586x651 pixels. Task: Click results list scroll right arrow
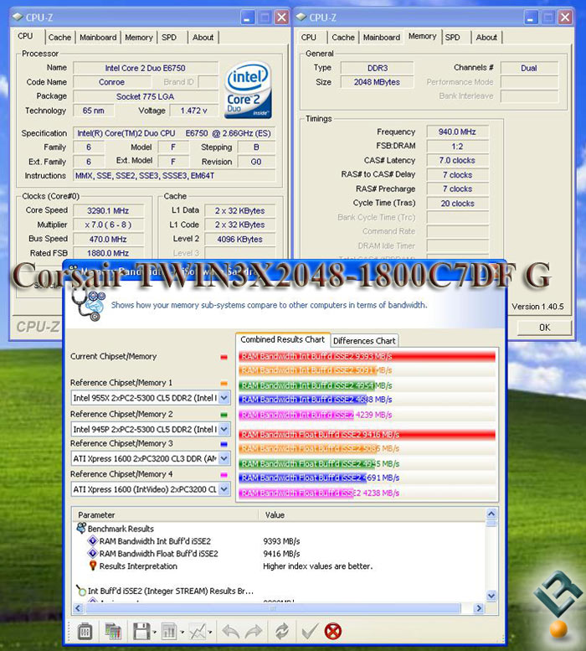coord(479,608)
